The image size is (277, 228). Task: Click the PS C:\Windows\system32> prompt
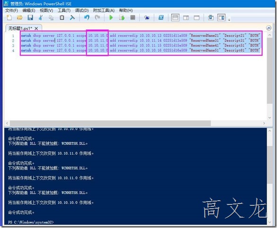pos(31,222)
